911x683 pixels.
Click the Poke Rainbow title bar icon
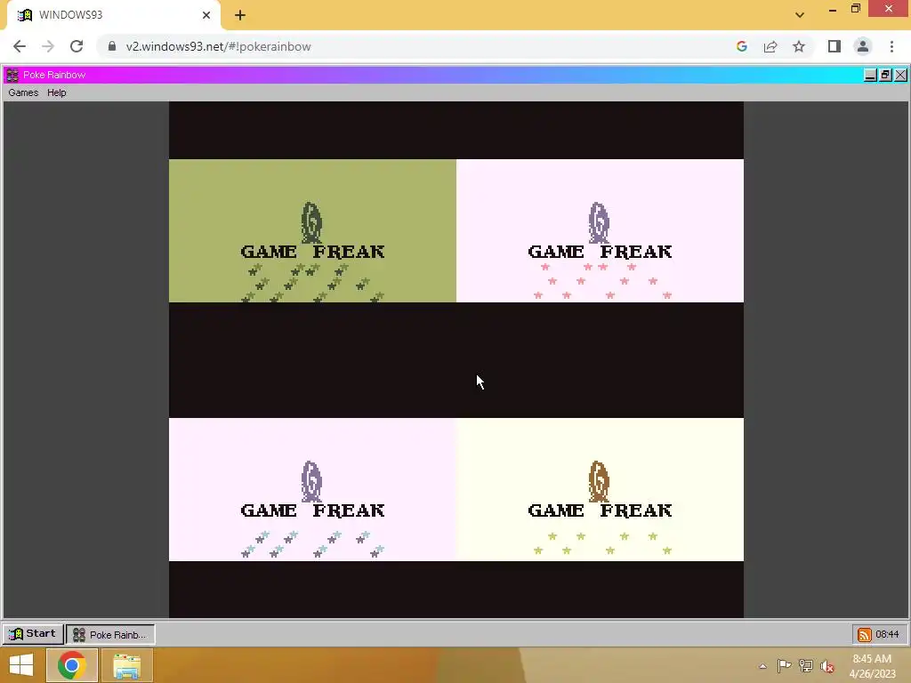12,75
